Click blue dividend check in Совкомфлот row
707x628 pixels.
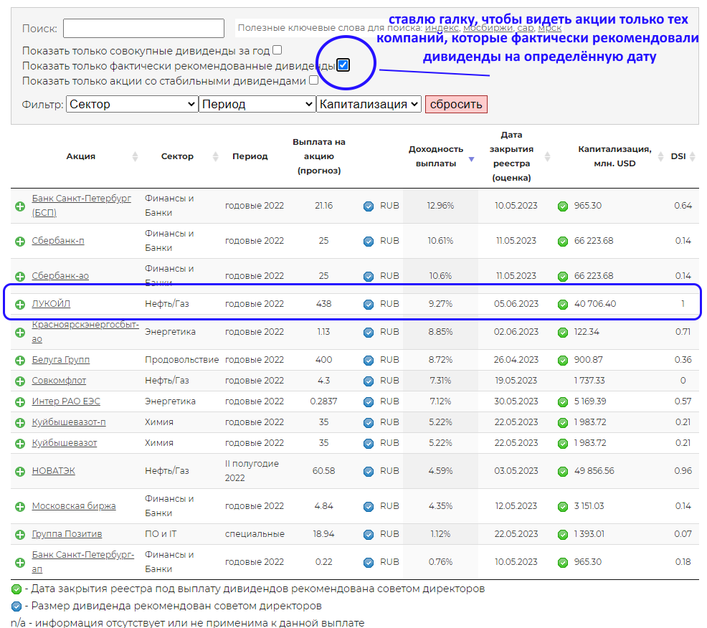(x=369, y=381)
